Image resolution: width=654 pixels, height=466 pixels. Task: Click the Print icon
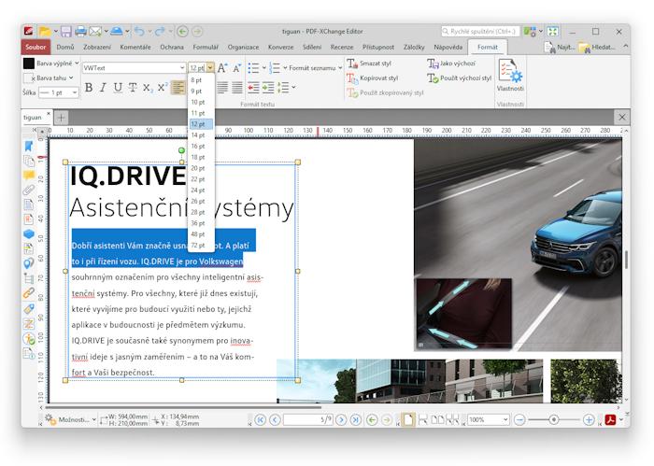pos(80,31)
